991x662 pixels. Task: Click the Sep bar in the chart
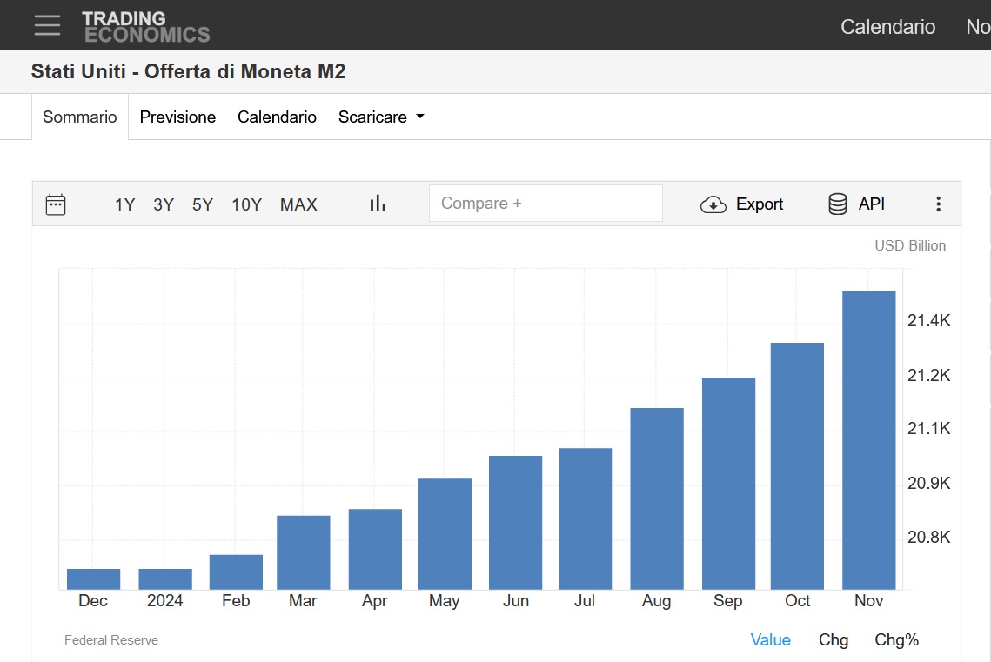pyautogui.click(x=728, y=484)
